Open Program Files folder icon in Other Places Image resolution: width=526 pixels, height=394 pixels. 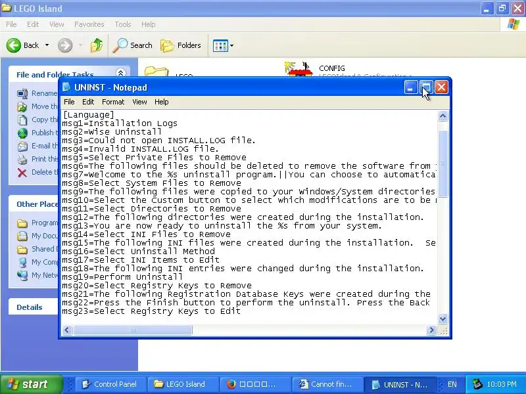pyautogui.click(x=22, y=223)
